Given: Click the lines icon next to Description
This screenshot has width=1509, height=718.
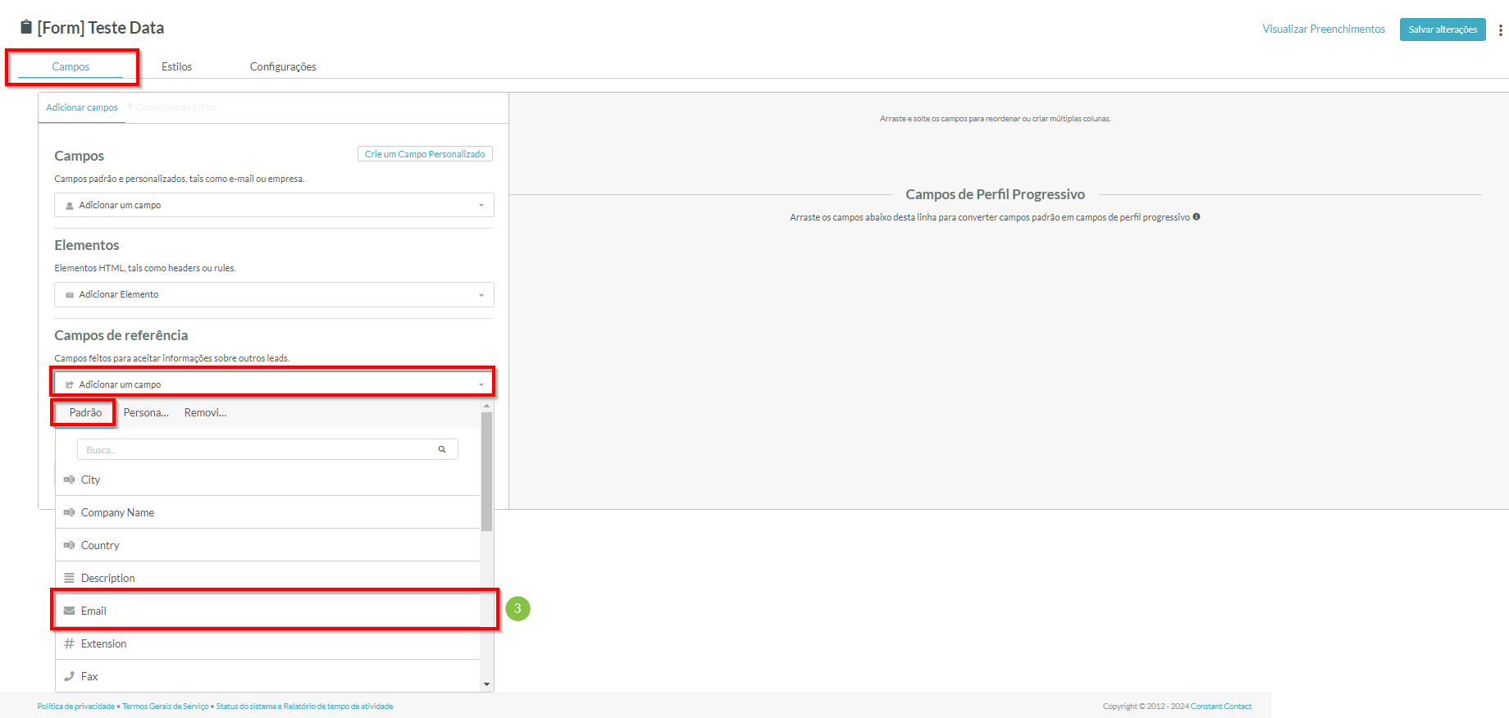Looking at the screenshot, I should coord(70,578).
